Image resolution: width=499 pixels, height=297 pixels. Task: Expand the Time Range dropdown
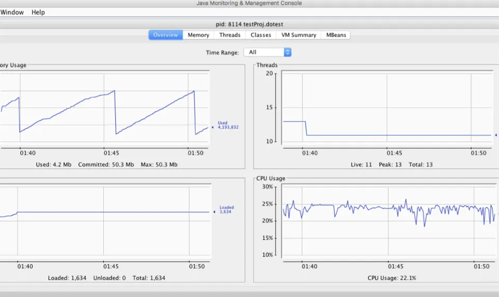tap(267, 52)
